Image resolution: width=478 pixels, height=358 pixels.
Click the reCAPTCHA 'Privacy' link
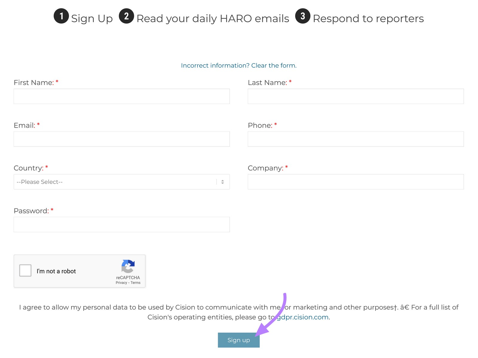point(122,283)
